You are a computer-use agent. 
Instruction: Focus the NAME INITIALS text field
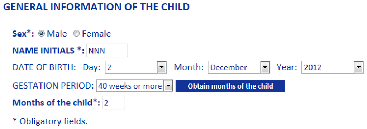click(x=107, y=51)
